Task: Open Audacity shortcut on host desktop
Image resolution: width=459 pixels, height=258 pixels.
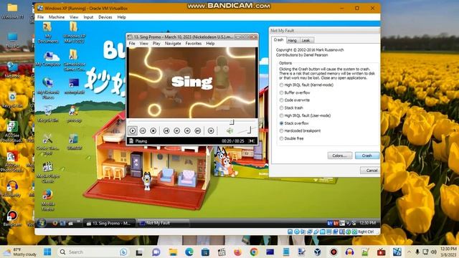Action: pyautogui.click(x=12, y=188)
